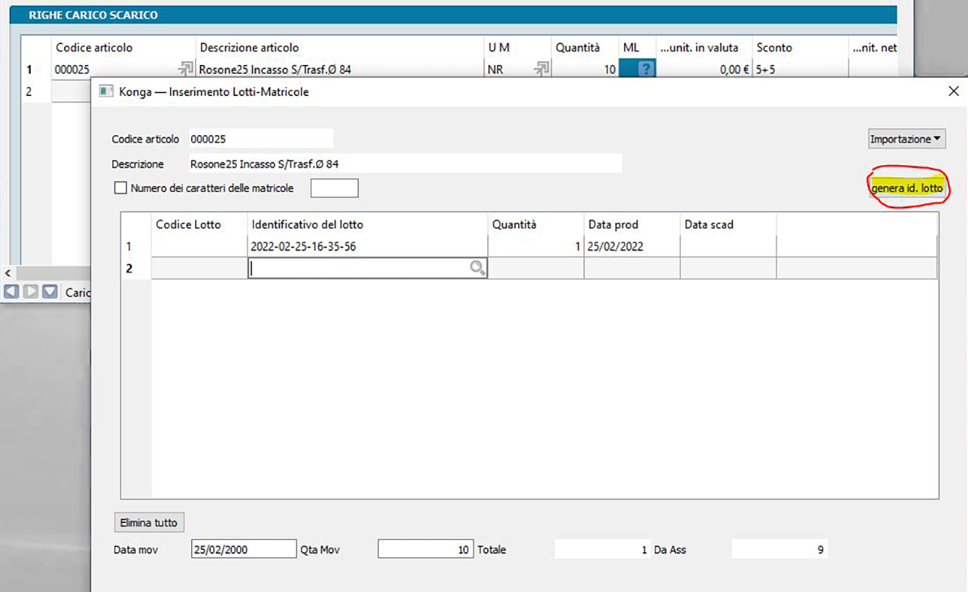
Task: Click the left arrow navigation icon
Action: click(x=11, y=292)
